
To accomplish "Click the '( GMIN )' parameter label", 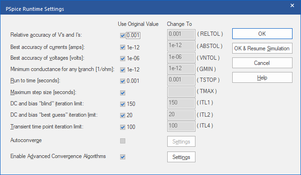I will pyautogui.click(x=206, y=69).
